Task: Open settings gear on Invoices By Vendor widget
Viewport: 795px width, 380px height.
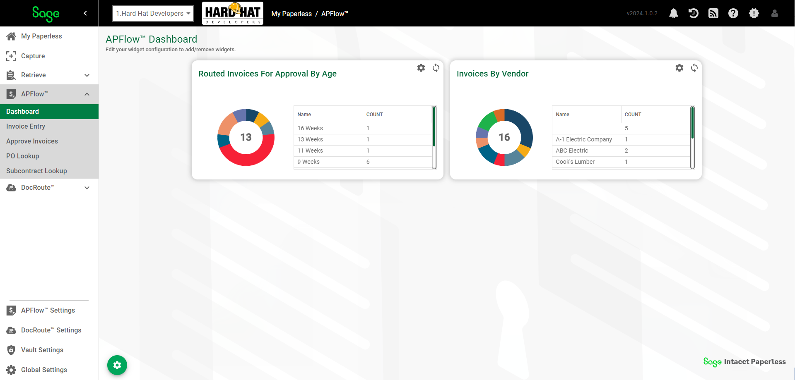Action: tap(679, 68)
